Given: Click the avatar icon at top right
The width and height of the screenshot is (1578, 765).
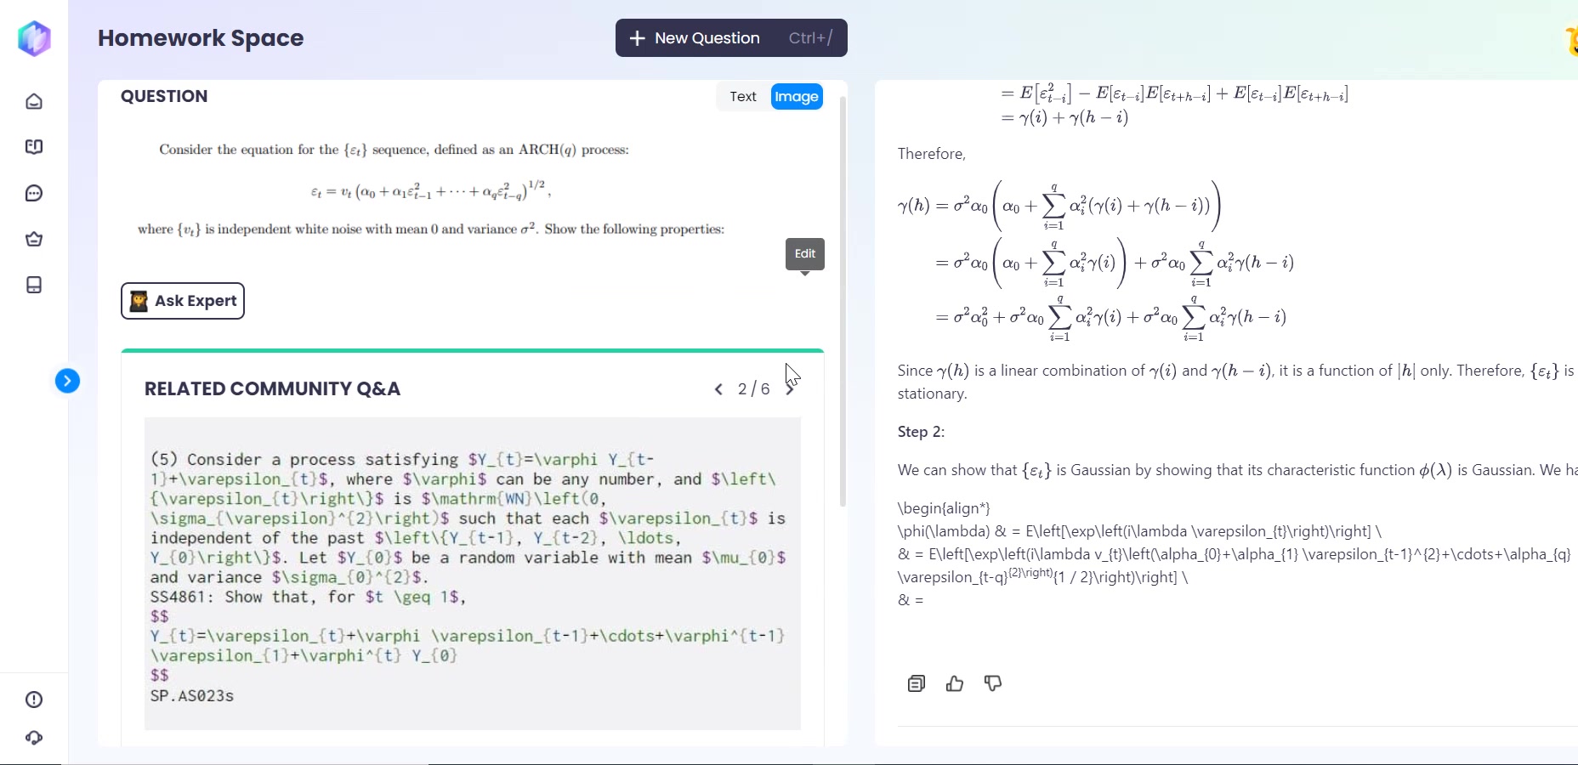Looking at the screenshot, I should click(1570, 40).
